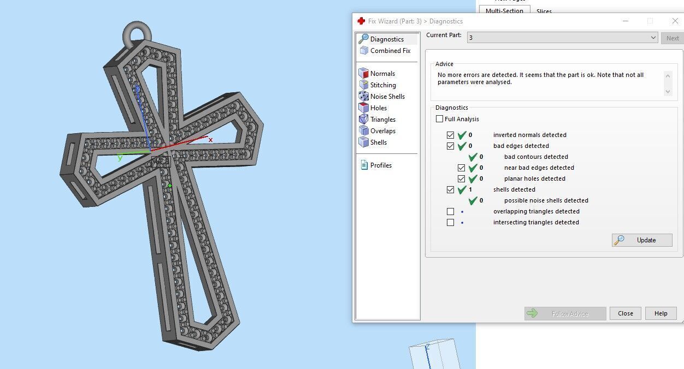This screenshot has width=684, height=369.
Task: Select the Noise Shells icon
Action: click(363, 96)
